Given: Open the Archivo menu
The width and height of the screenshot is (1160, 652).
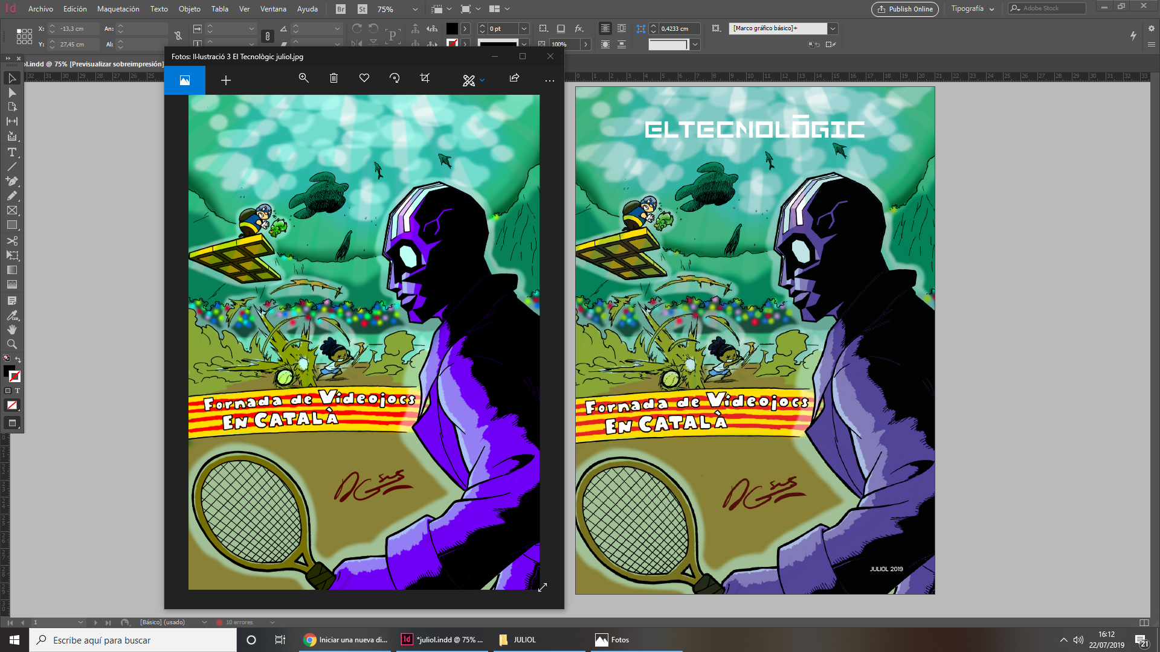Looking at the screenshot, I should (x=40, y=9).
